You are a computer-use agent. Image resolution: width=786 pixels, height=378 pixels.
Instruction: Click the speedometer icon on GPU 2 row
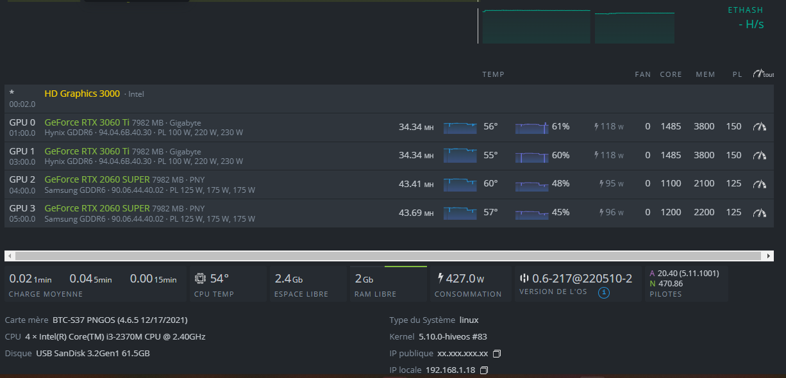[x=760, y=184]
